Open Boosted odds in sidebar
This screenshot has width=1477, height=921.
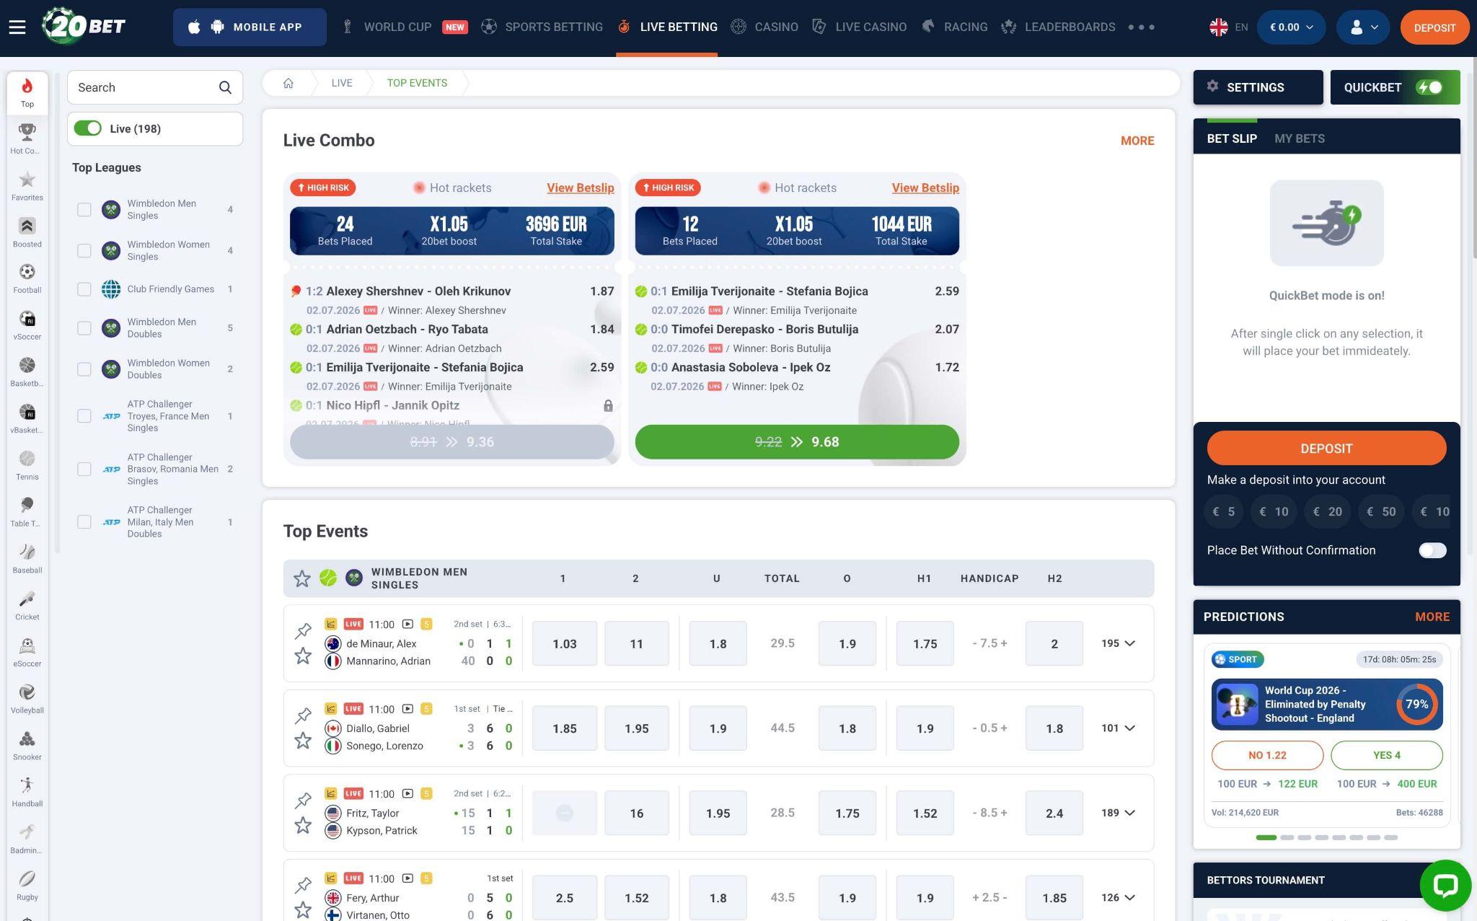pos(27,232)
